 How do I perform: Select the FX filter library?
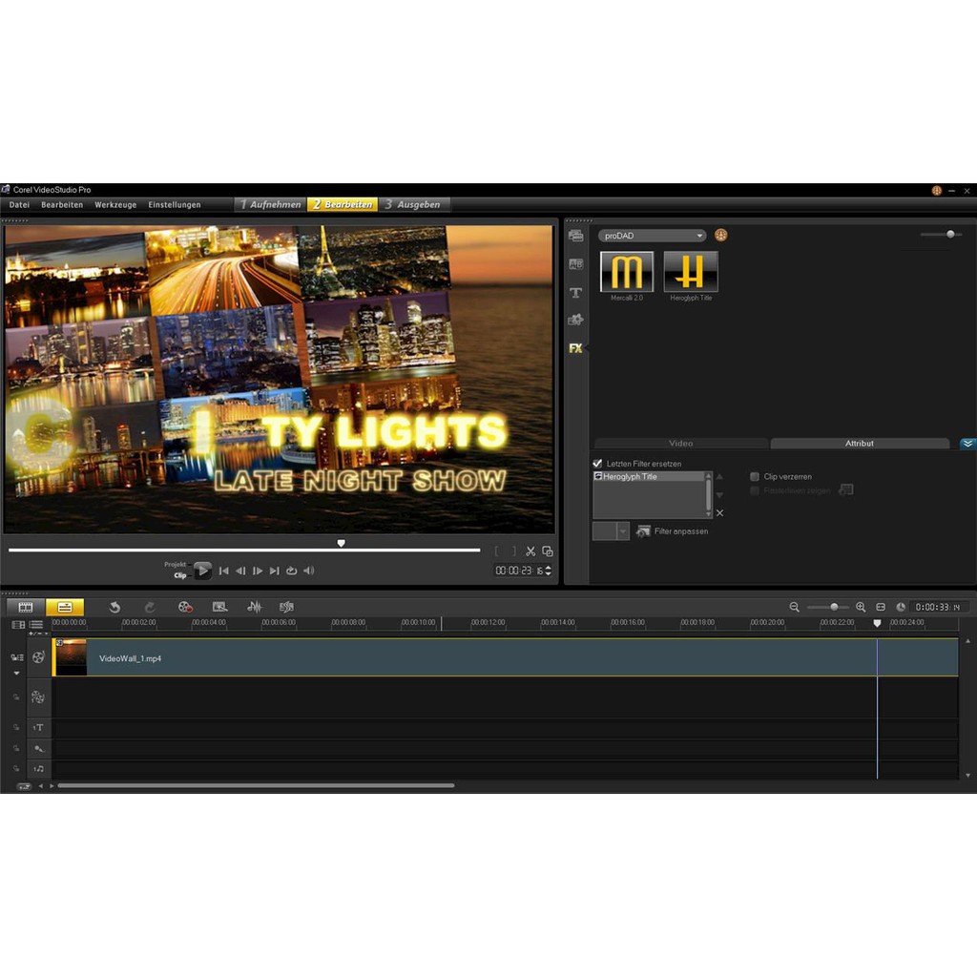575,348
